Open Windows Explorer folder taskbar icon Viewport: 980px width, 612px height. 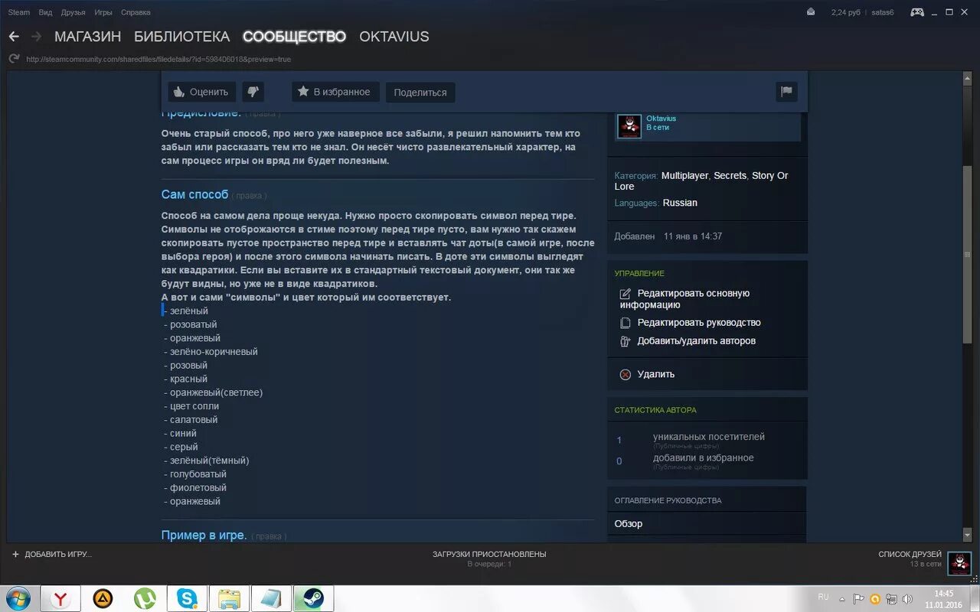(x=229, y=598)
